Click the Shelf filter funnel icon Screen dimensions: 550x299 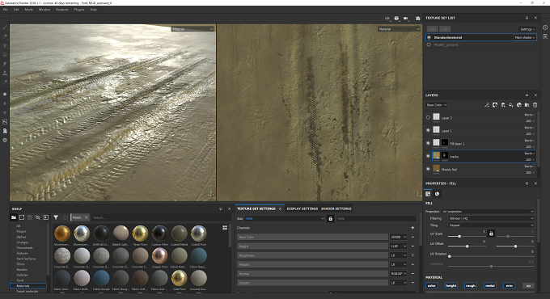tap(56, 217)
